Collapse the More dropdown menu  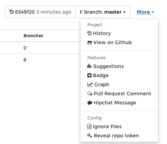[145, 12]
